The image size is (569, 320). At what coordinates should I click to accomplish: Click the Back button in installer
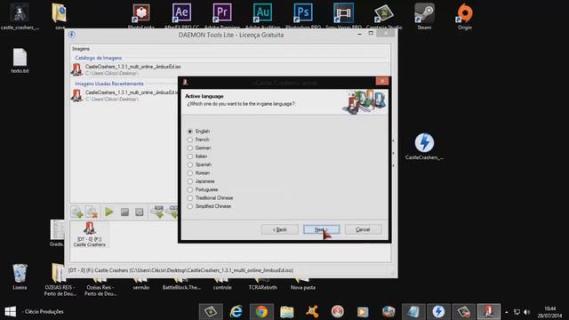tap(280, 229)
